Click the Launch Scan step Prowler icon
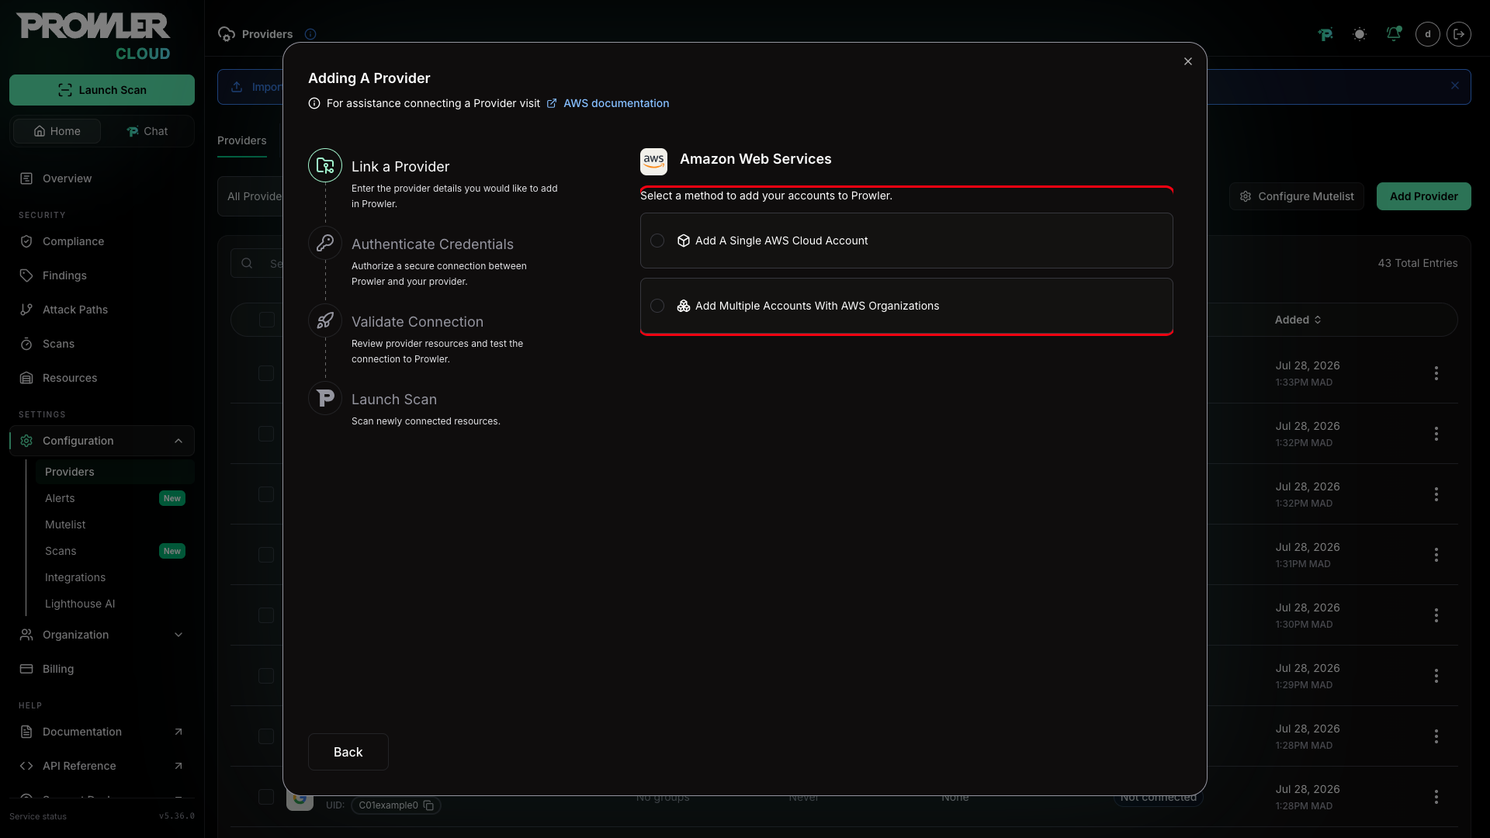 click(x=325, y=398)
